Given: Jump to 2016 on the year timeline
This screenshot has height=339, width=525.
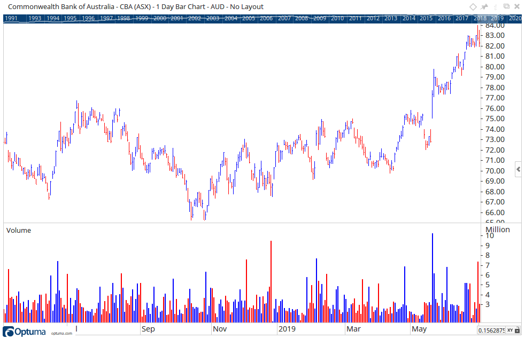Looking at the screenshot, I should click(444, 18).
